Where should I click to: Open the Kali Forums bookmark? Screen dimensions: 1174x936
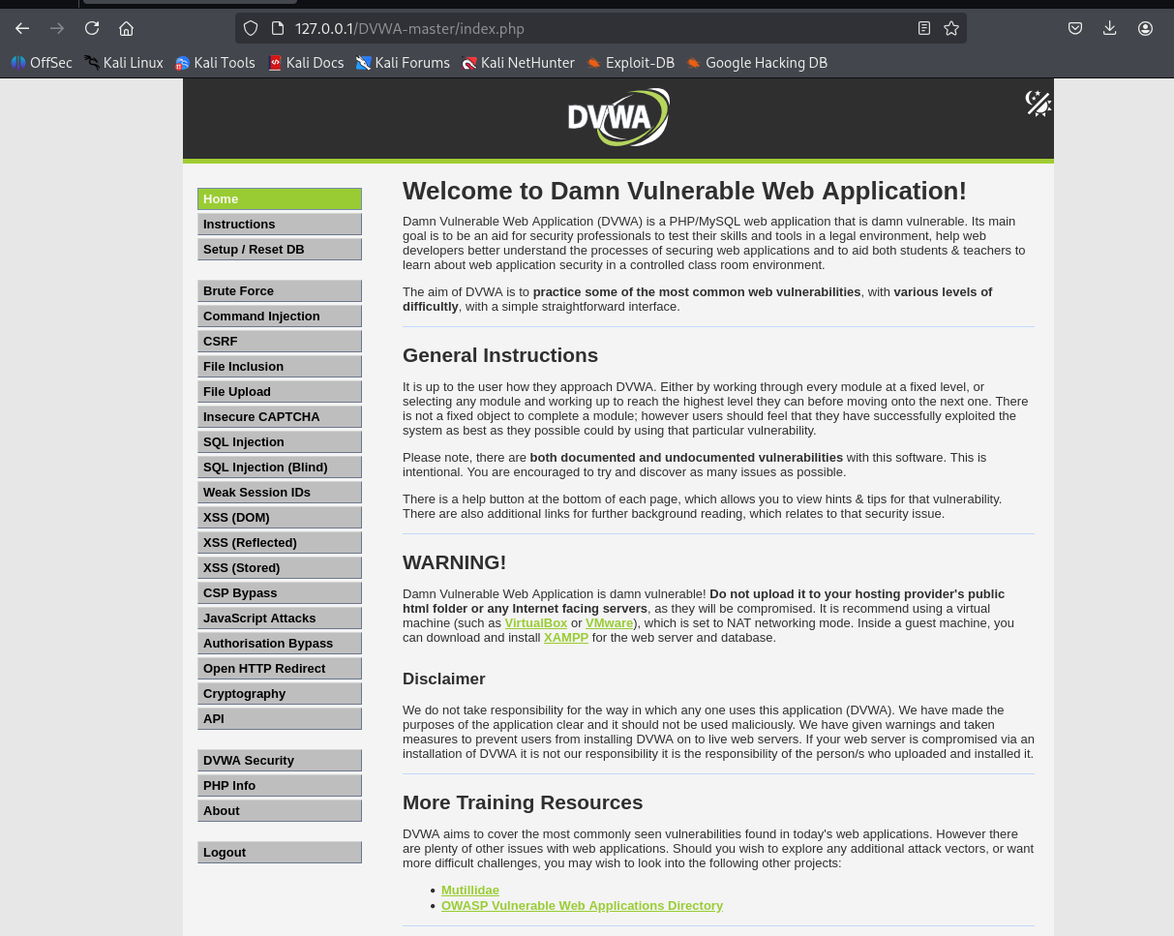coord(403,63)
